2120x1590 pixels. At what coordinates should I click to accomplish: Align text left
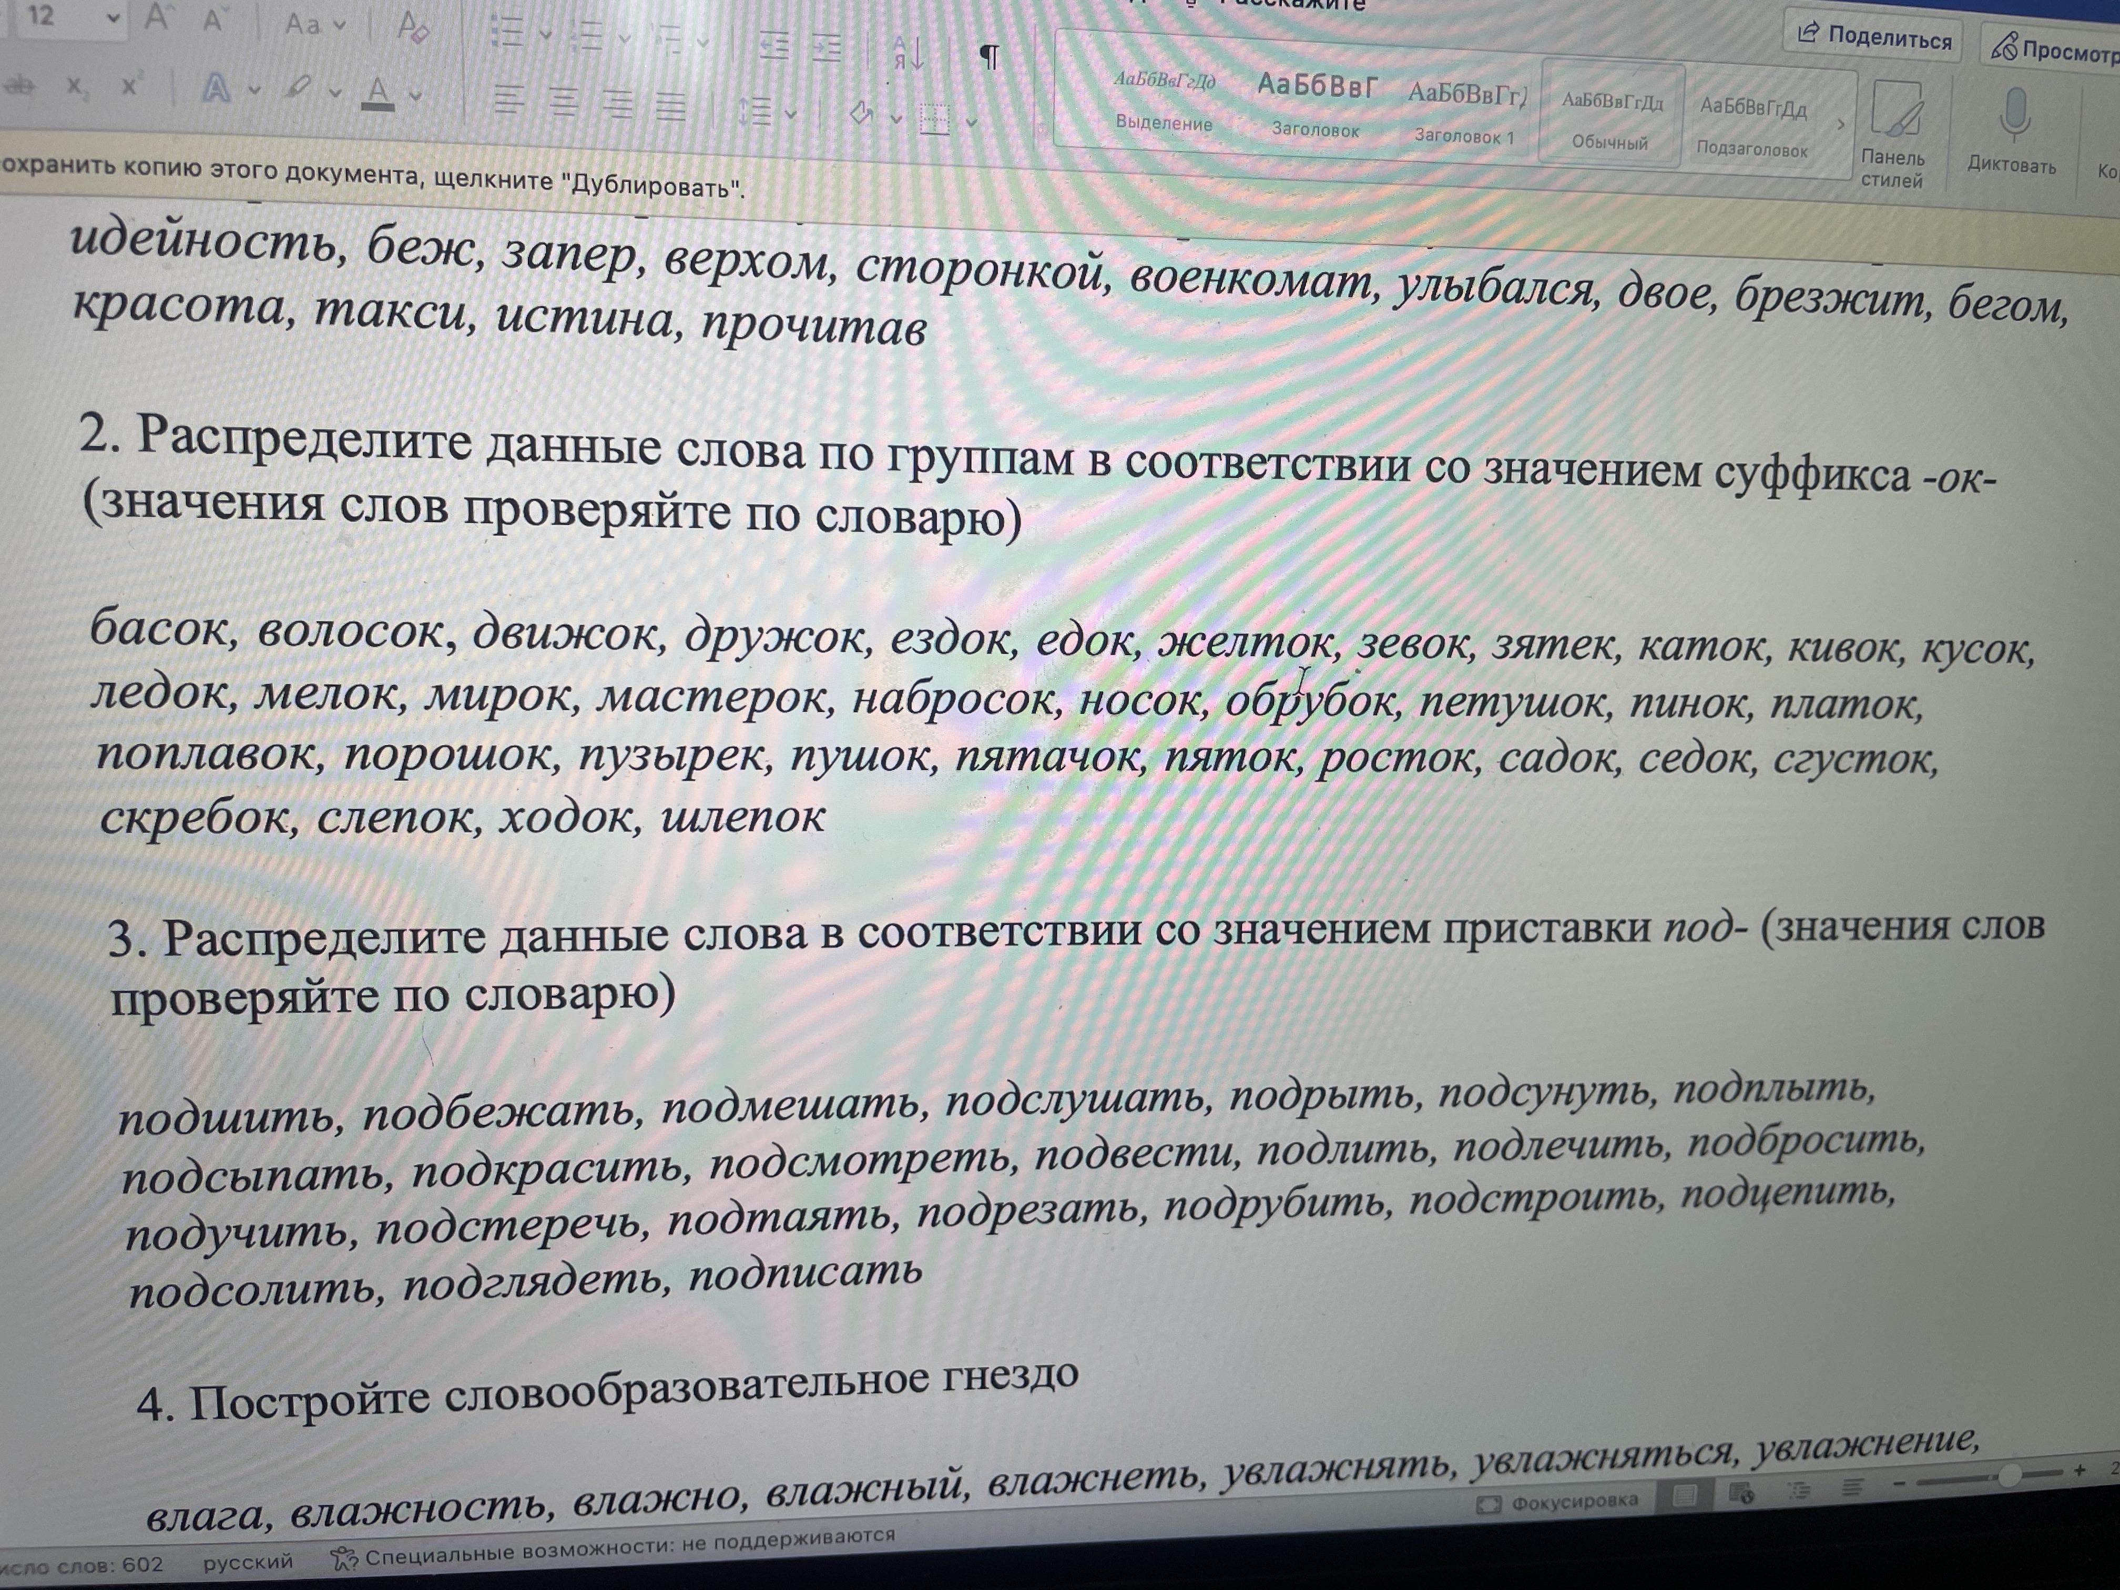tap(508, 100)
